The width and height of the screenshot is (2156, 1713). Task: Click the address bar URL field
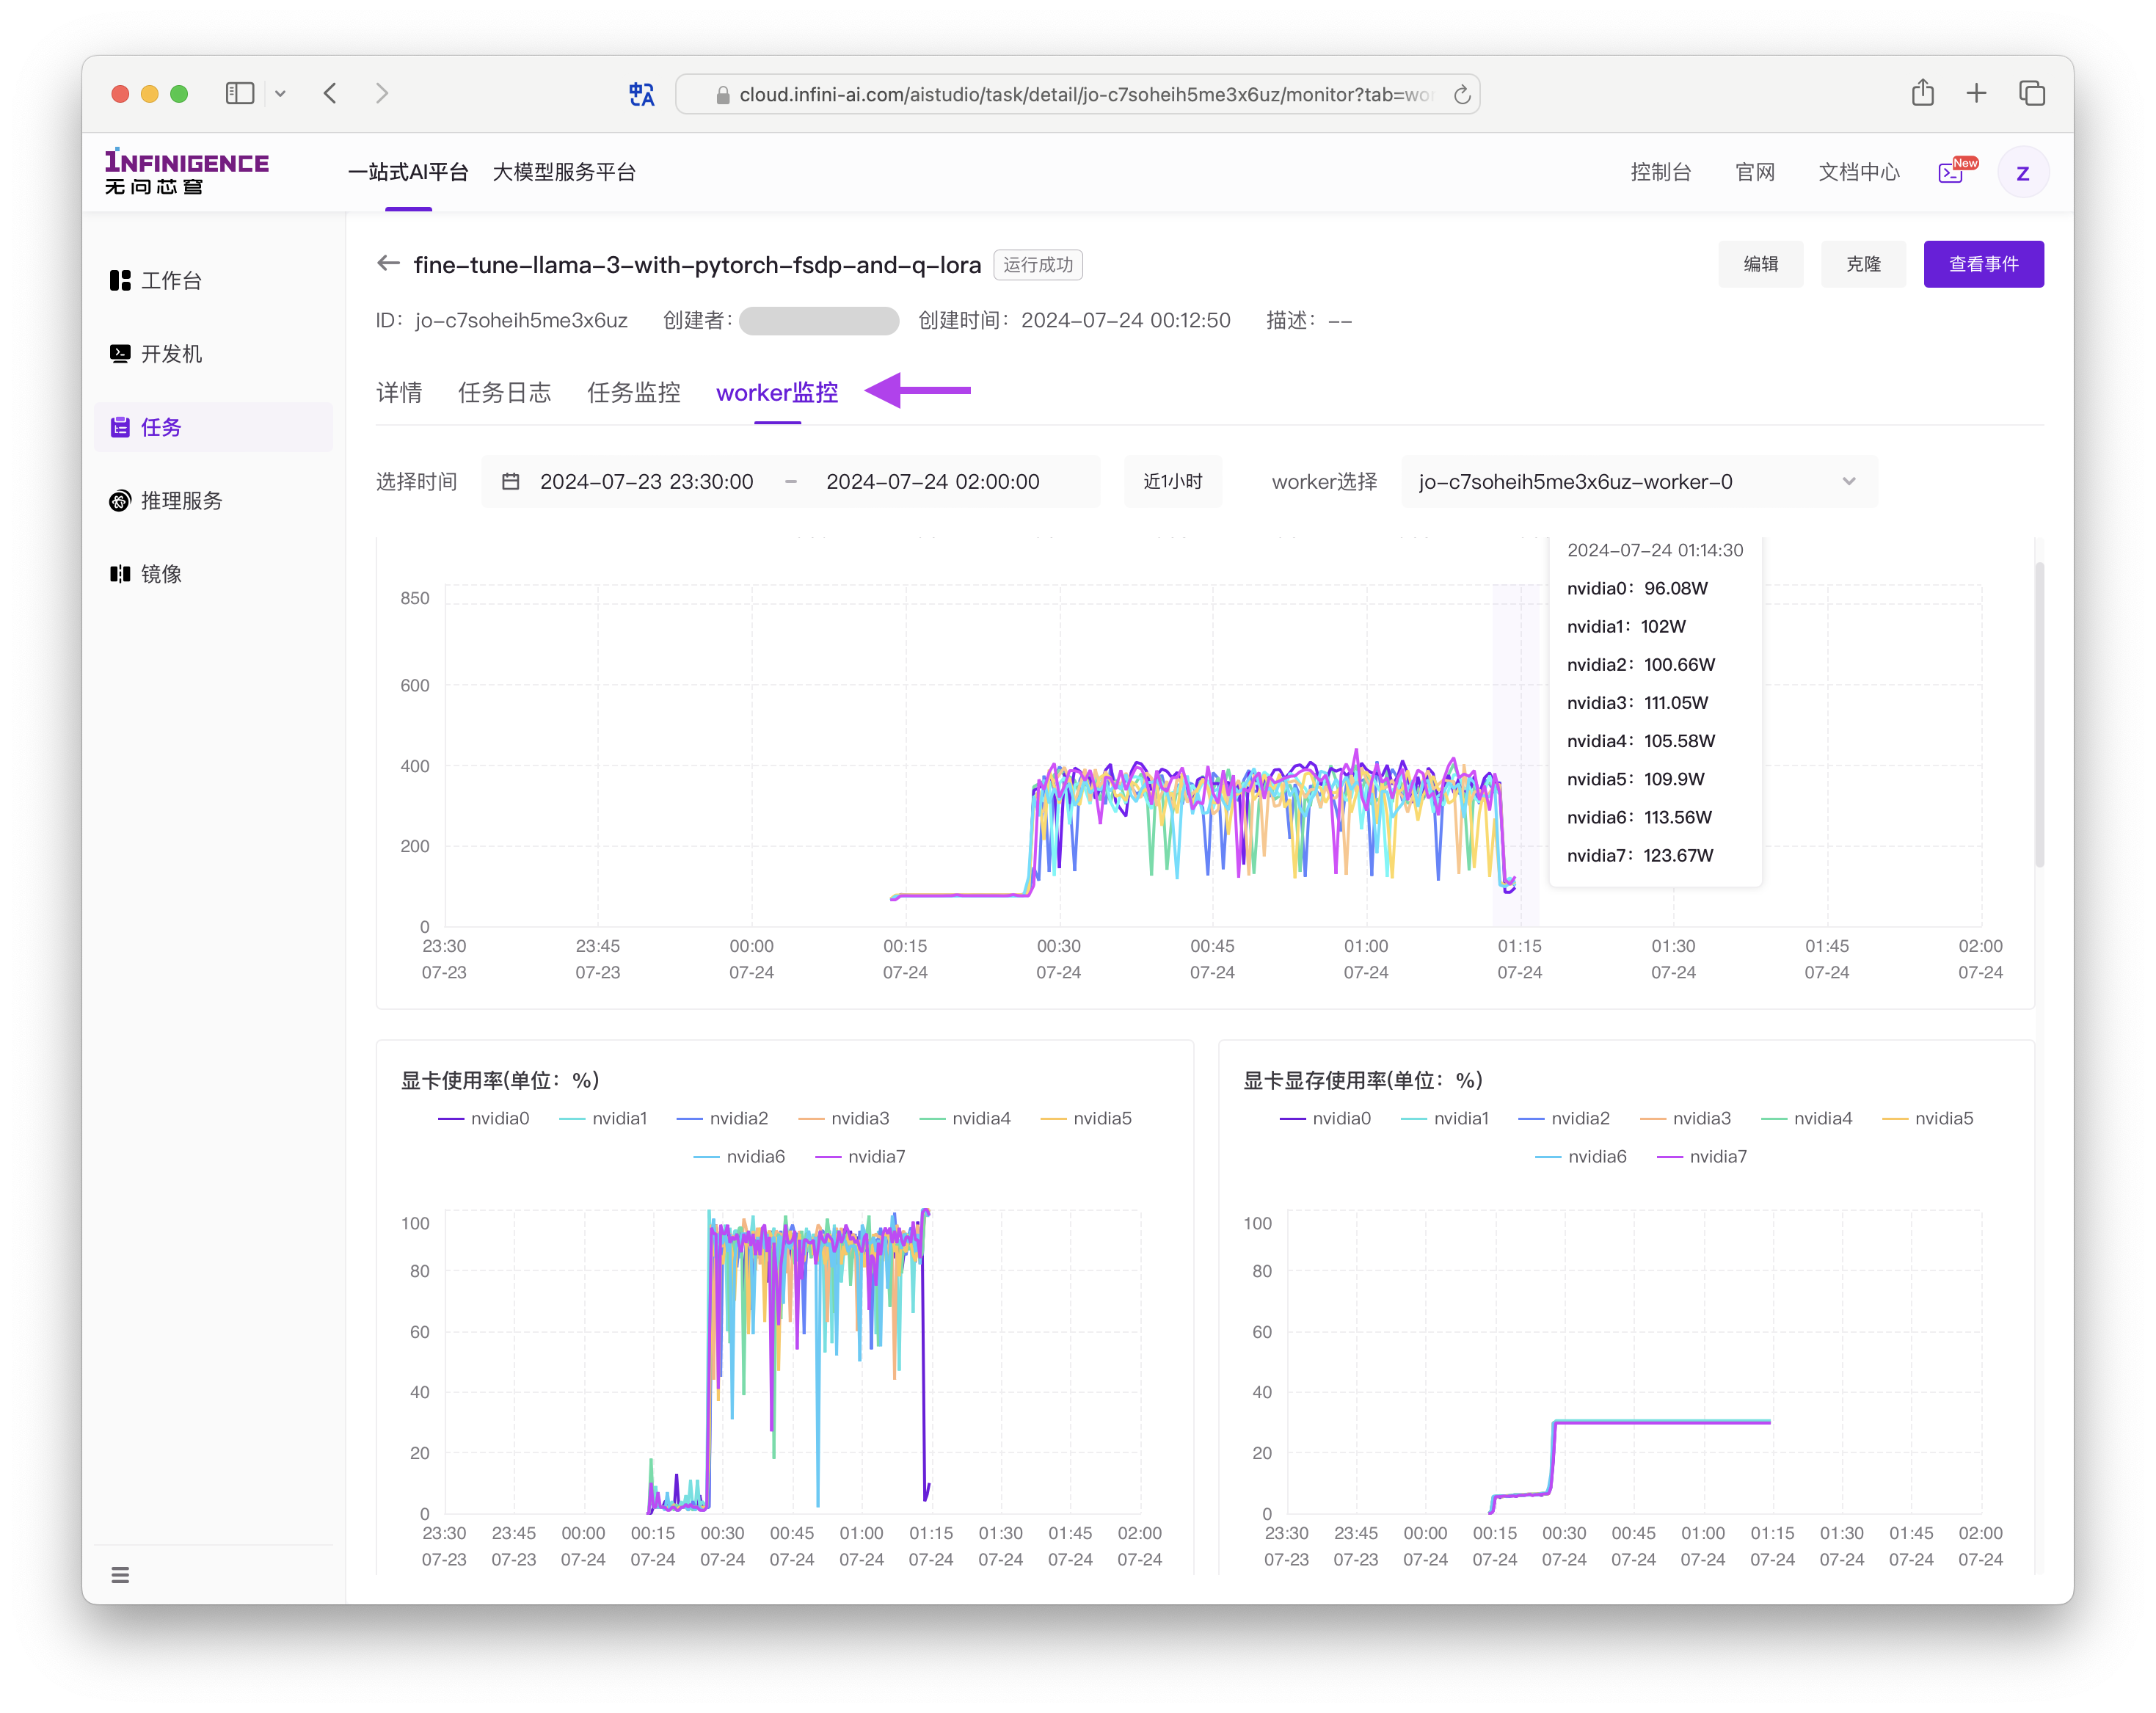point(1078,94)
